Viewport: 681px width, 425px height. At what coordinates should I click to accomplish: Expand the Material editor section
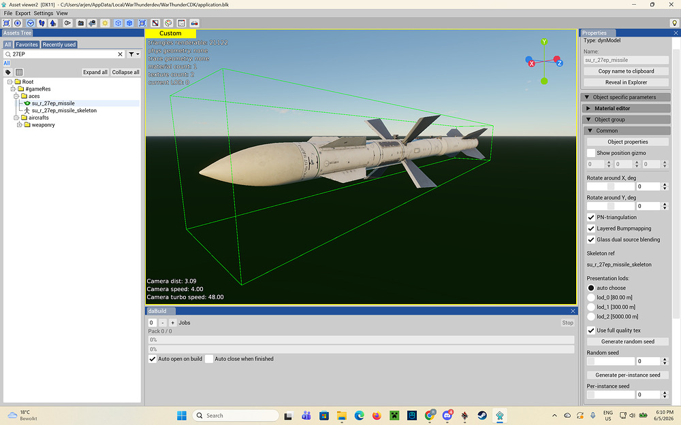click(626, 108)
